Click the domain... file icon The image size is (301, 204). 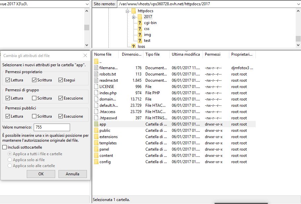click(x=96, y=99)
